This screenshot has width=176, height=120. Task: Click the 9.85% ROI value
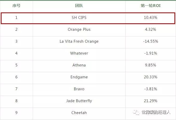click(x=151, y=65)
